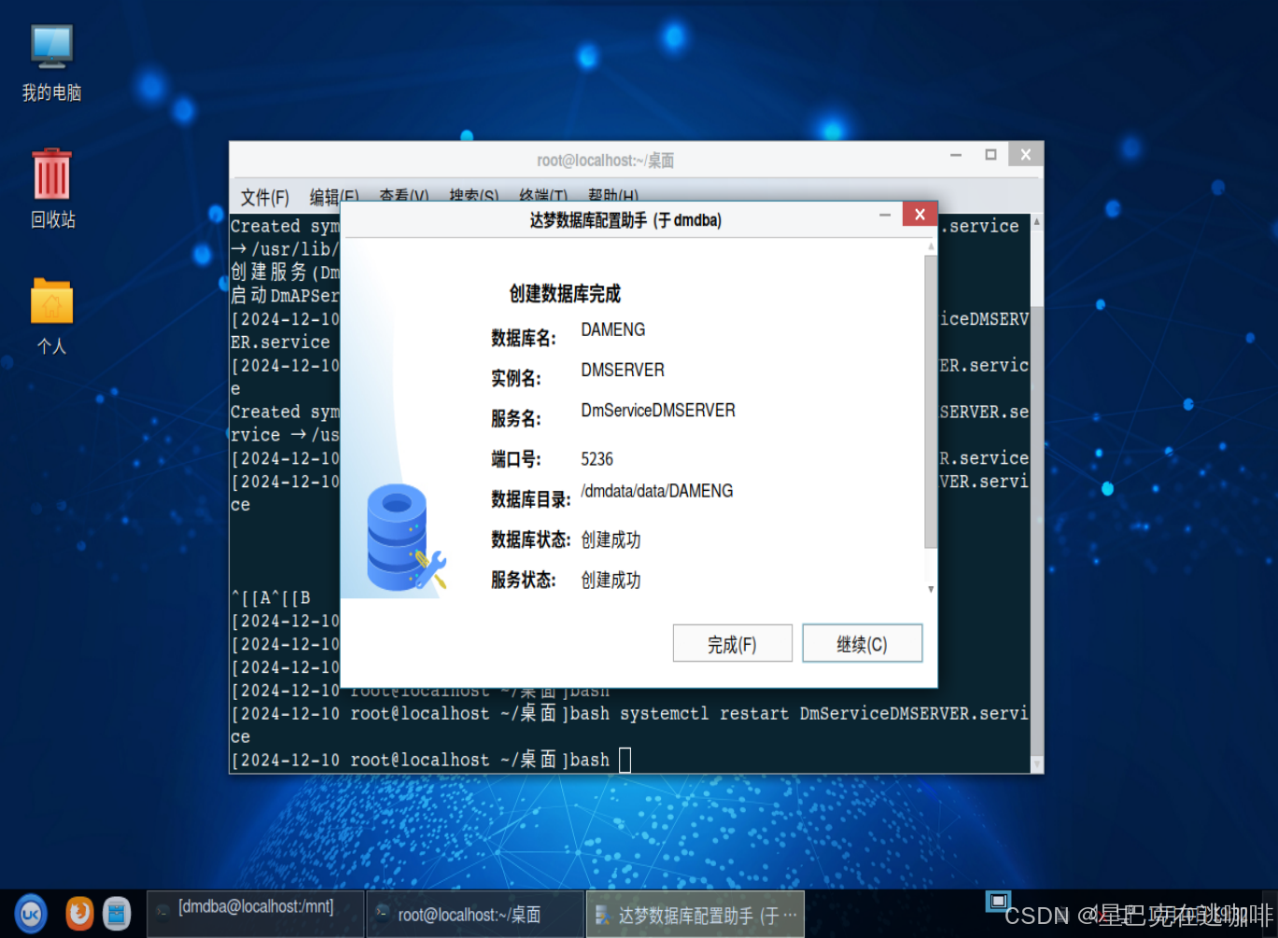Viewport: 1278px width, 938px height.
Task: Open the UK start menu button
Action: 31,914
